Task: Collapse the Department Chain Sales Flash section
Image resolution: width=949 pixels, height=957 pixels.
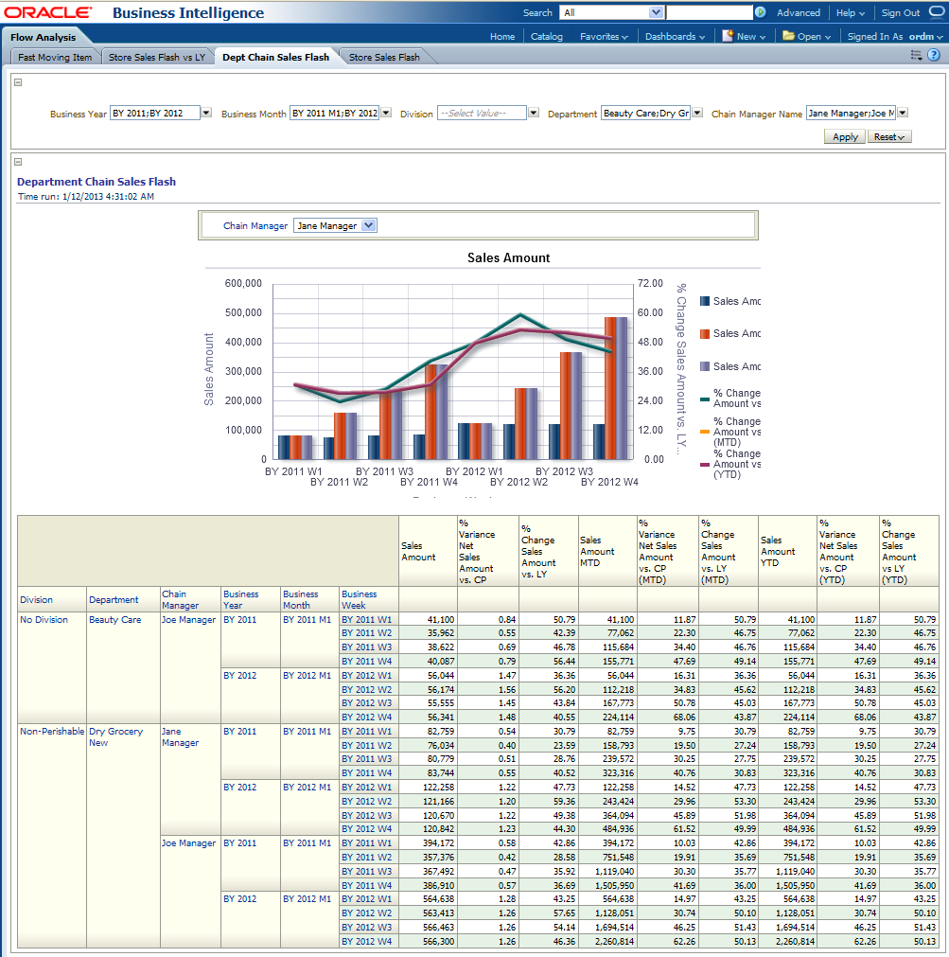Action: click(19, 162)
